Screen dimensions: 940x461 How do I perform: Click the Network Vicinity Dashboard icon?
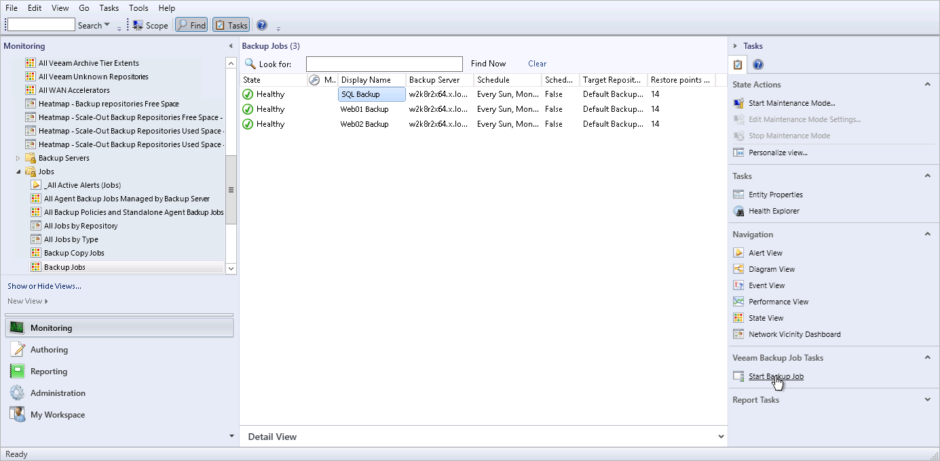(739, 334)
